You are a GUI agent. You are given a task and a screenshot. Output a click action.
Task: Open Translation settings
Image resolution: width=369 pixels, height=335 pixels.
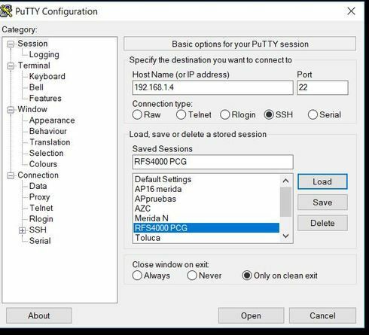[x=50, y=142]
